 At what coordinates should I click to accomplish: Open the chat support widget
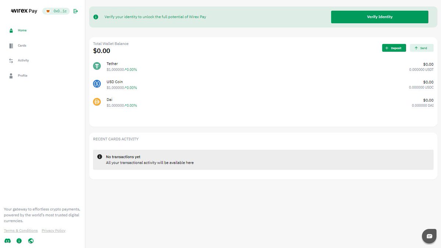point(429,236)
